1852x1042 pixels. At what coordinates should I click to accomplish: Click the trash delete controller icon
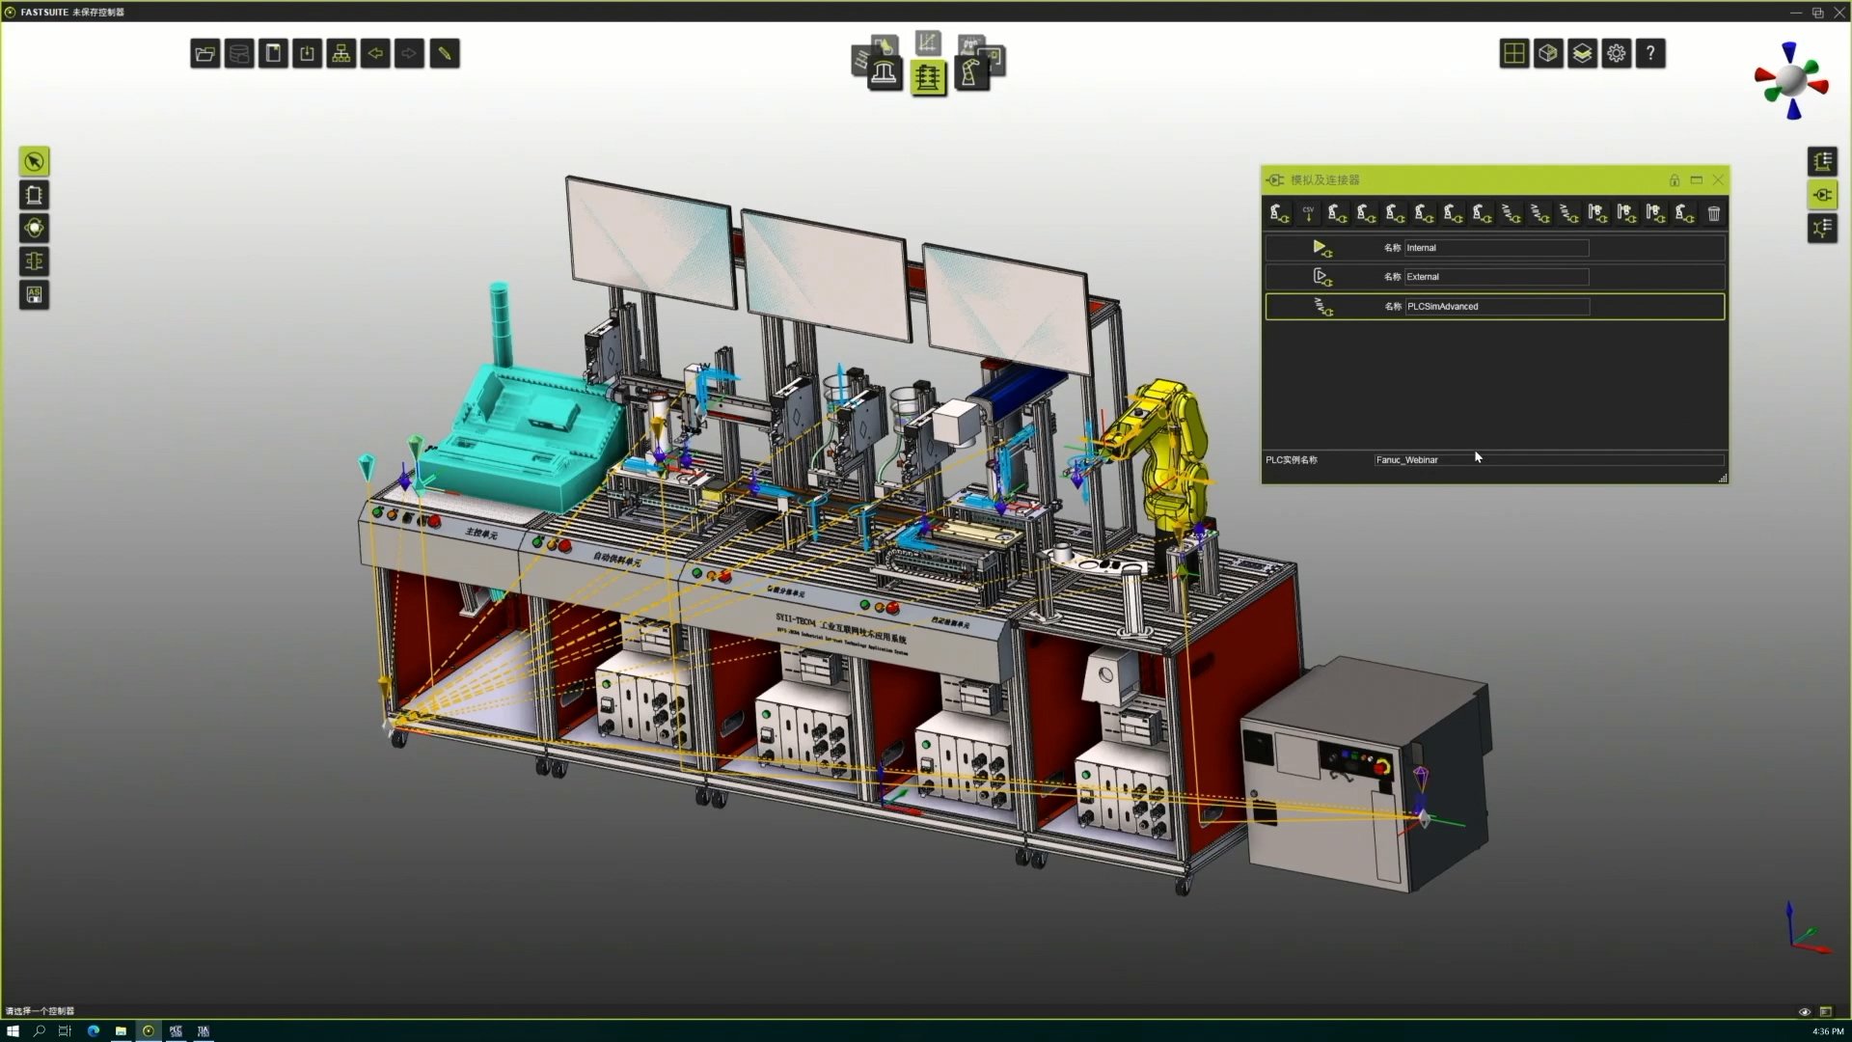pos(1714,213)
